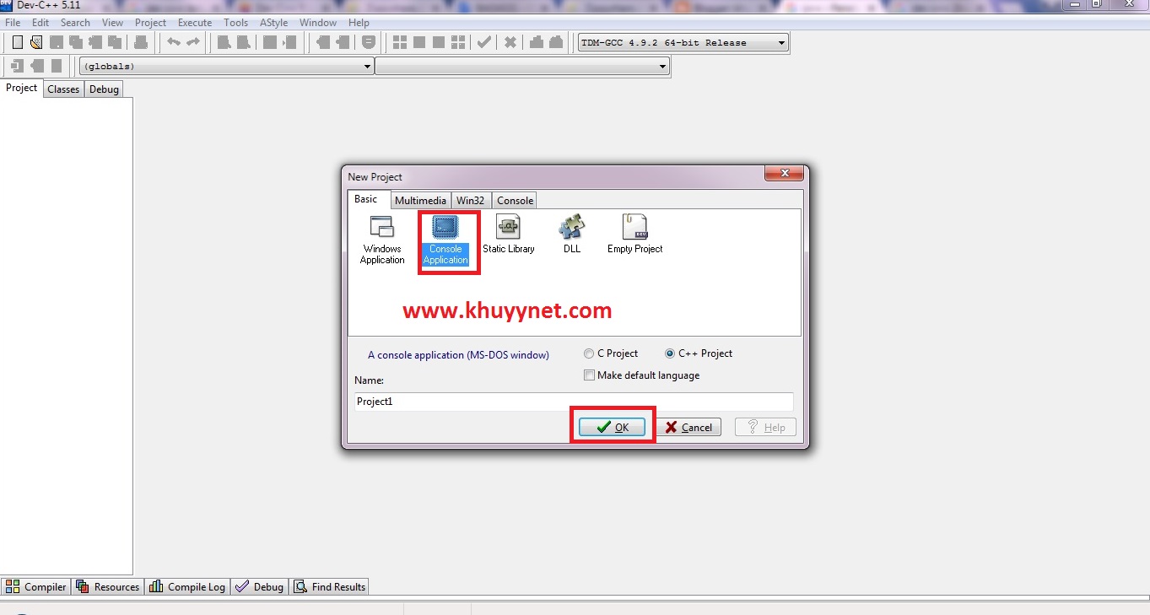Viewport: 1150px width, 615px height.
Task: Click the Open file toolbar icon
Action: click(x=36, y=42)
